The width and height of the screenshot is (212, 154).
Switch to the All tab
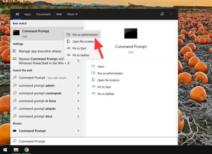point(17,14)
